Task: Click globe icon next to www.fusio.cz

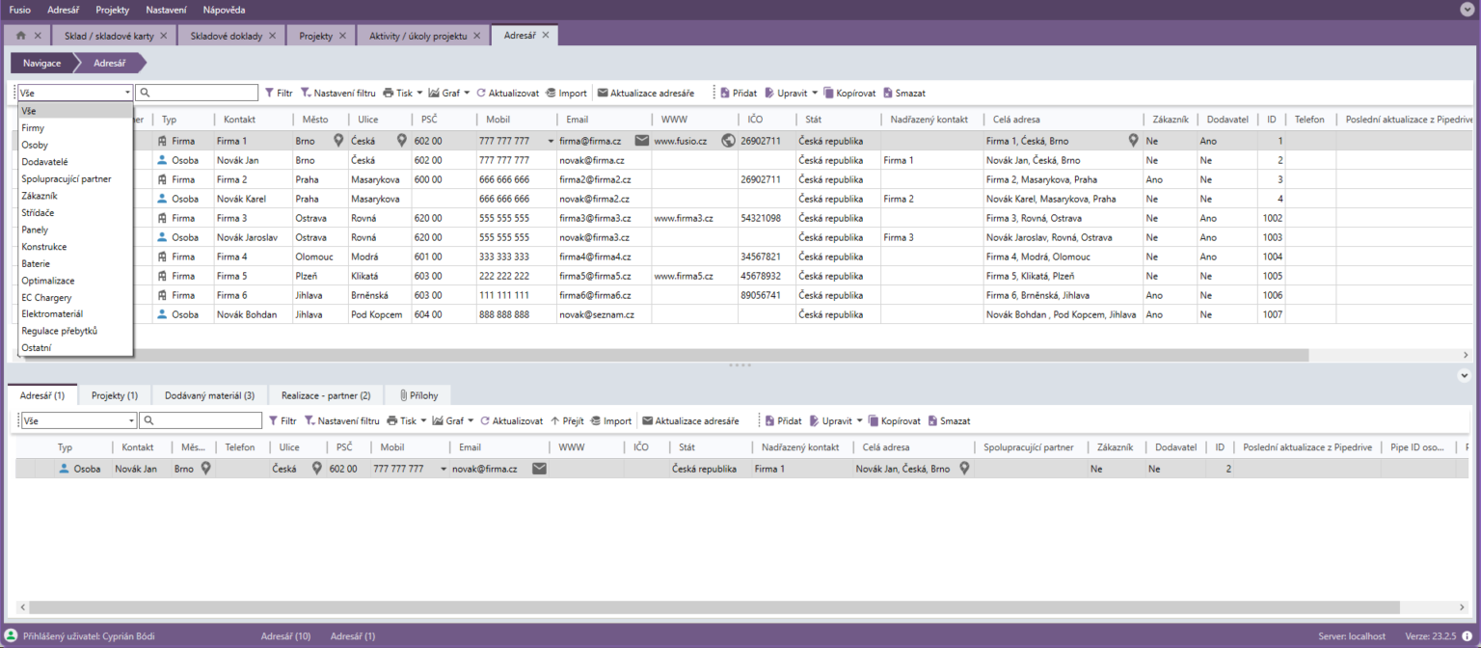Action: (728, 141)
